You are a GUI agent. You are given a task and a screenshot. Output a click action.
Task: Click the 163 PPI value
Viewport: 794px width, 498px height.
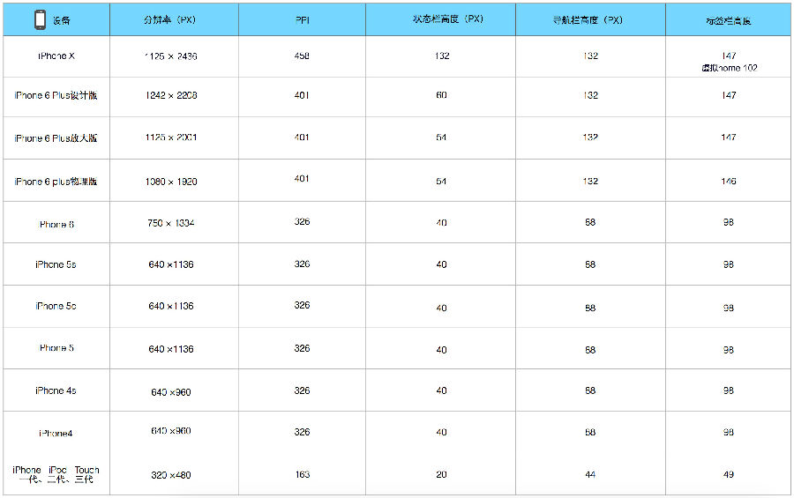click(x=302, y=474)
